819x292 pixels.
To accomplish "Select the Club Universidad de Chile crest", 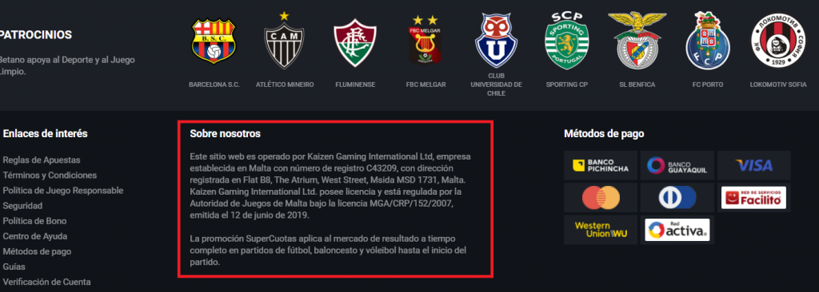I will pyautogui.click(x=496, y=40).
